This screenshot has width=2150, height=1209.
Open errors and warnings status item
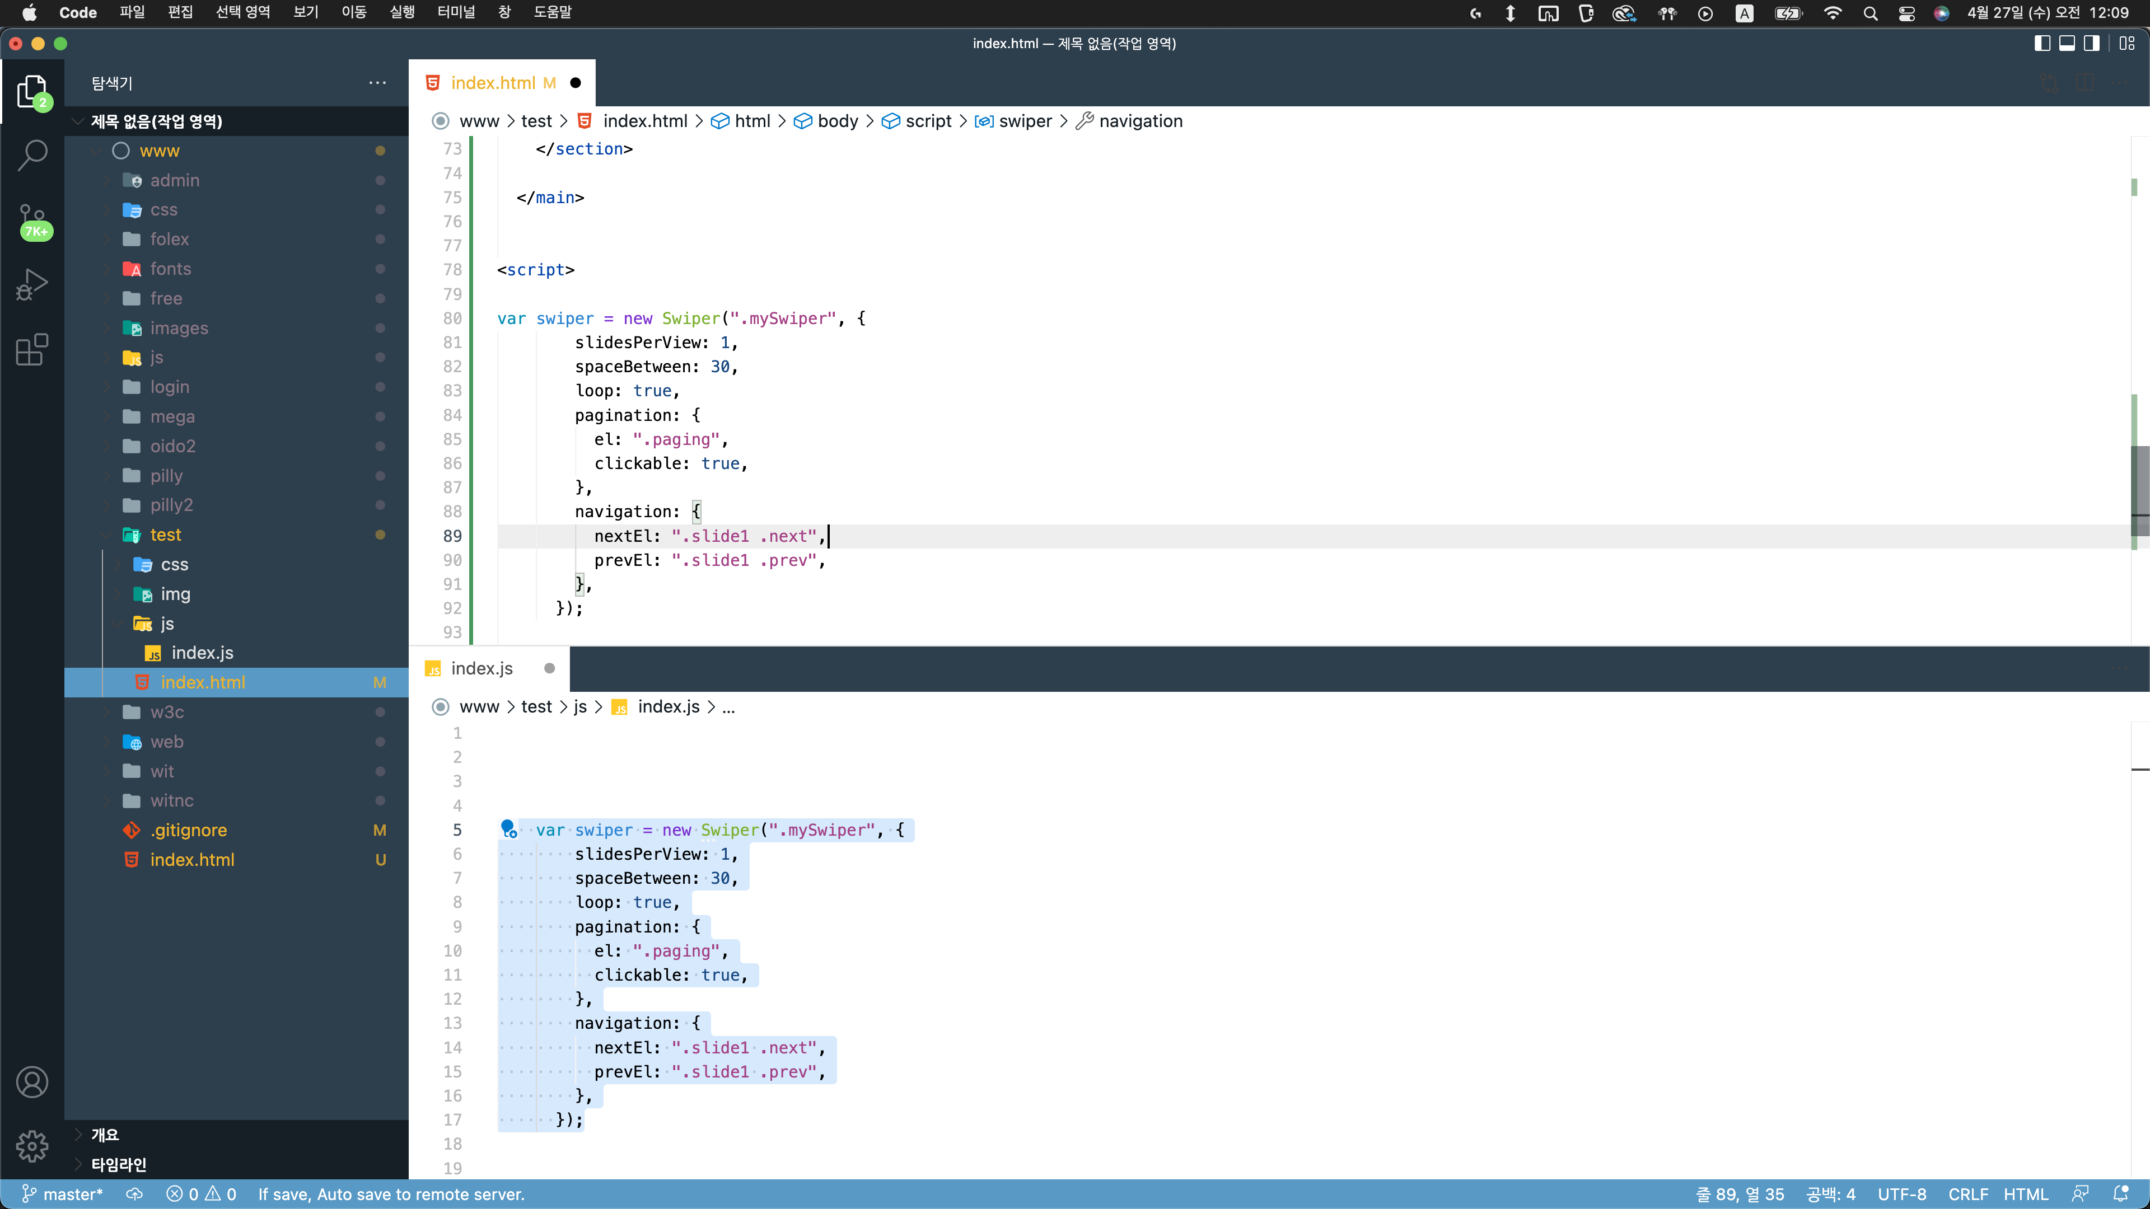[201, 1194]
